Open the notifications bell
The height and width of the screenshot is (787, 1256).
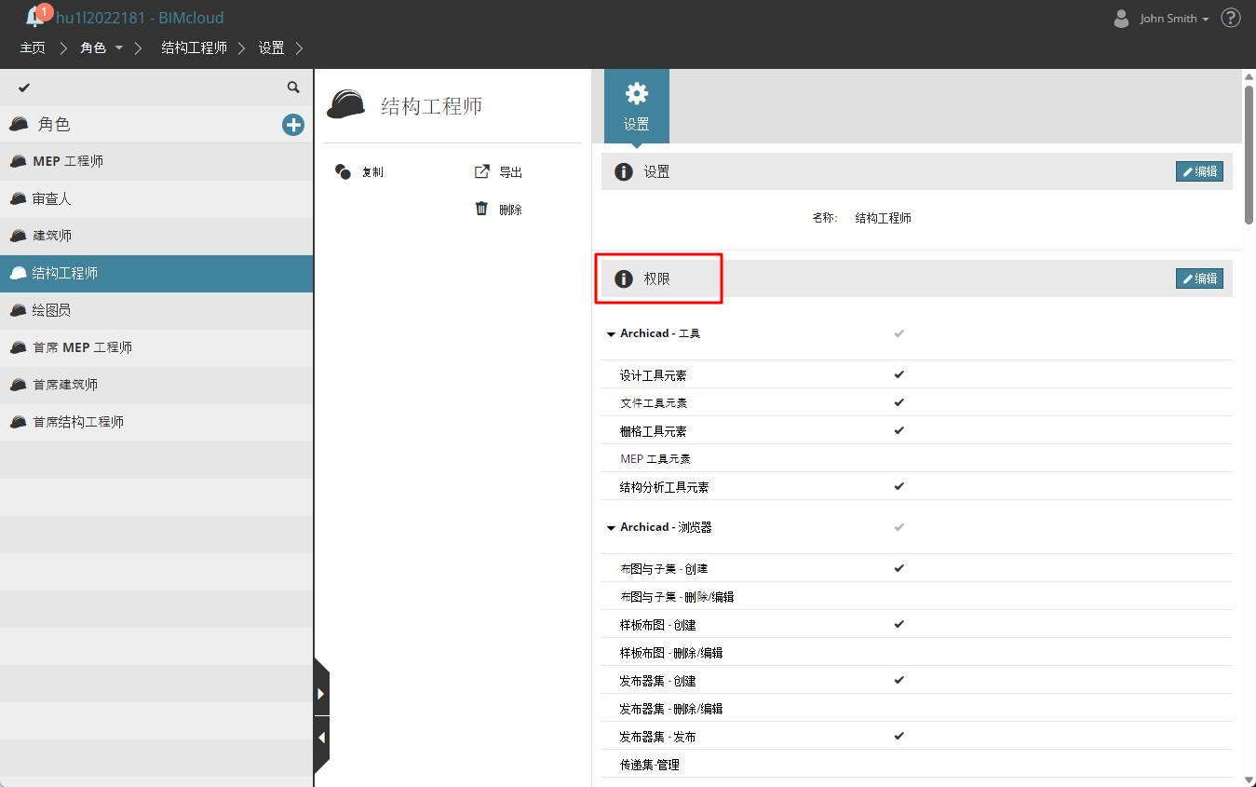point(35,17)
